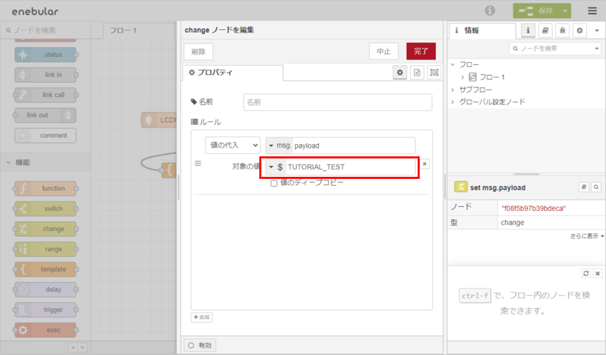606x355 pixels.
Task: Click the node appearance icon
Action: (x=434, y=72)
